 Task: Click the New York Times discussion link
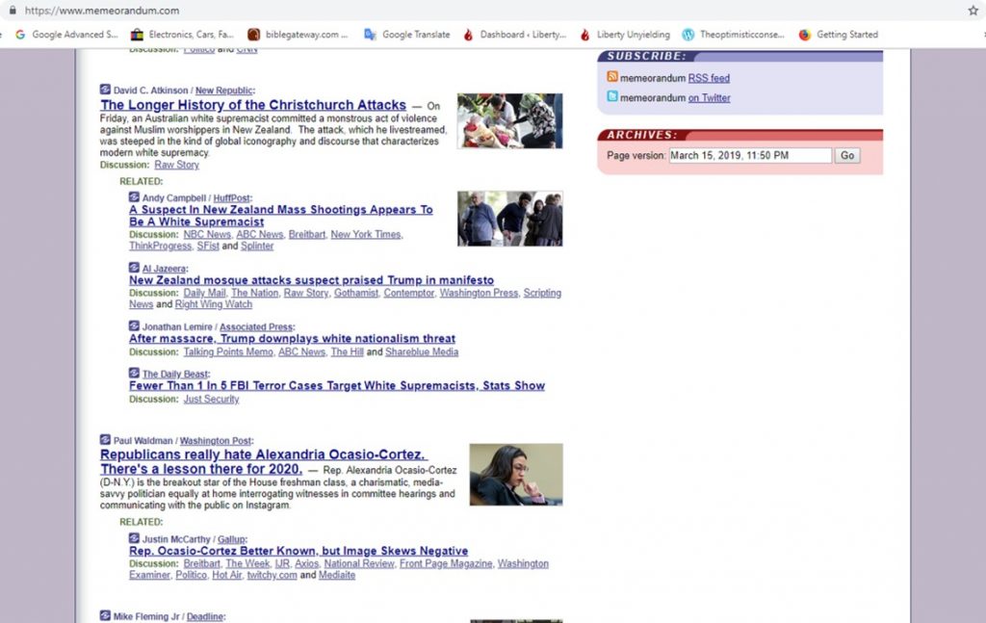365,235
